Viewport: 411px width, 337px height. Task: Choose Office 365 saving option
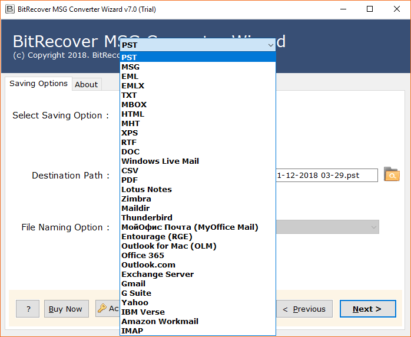click(198, 256)
